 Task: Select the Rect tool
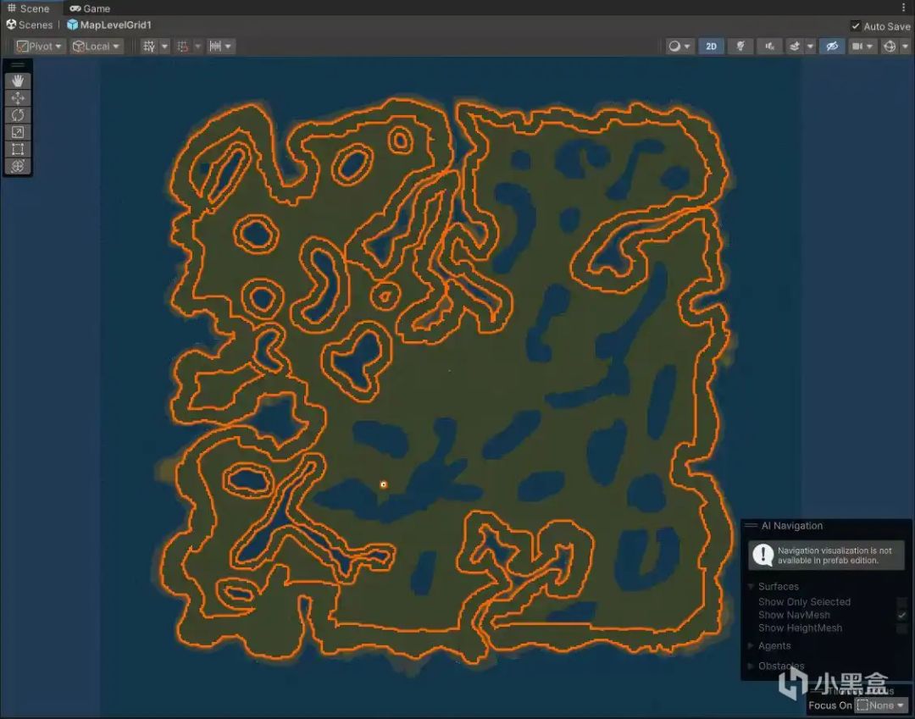(18, 149)
